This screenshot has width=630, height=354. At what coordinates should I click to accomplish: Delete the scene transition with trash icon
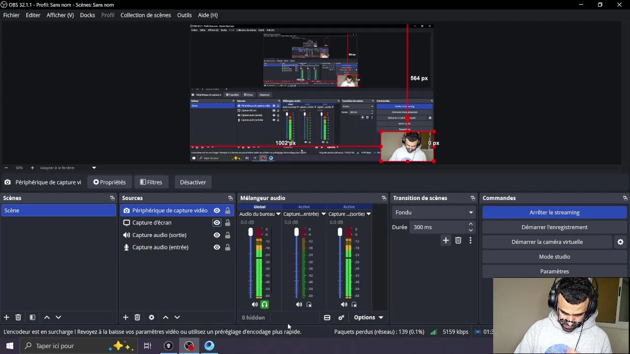pos(458,240)
